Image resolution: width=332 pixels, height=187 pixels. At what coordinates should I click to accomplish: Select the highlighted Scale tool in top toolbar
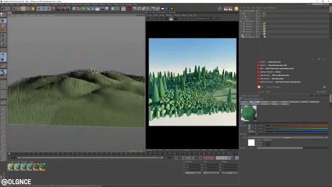click(23, 9)
